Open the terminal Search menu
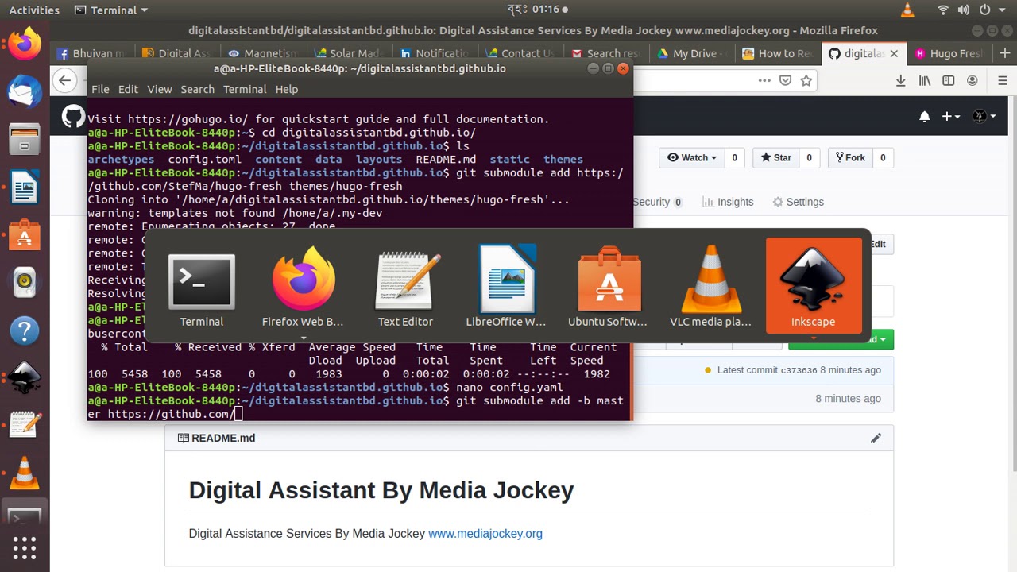This screenshot has height=572, width=1017. coord(197,89)
